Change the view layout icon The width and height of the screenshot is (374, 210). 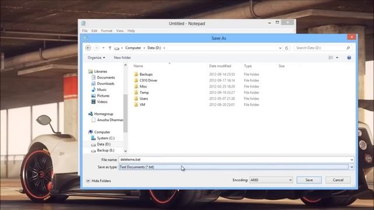(331, 58)
